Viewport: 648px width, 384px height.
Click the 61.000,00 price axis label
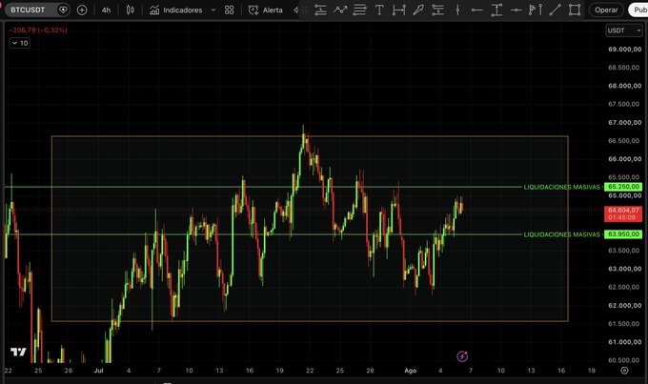tap(624, 342)
